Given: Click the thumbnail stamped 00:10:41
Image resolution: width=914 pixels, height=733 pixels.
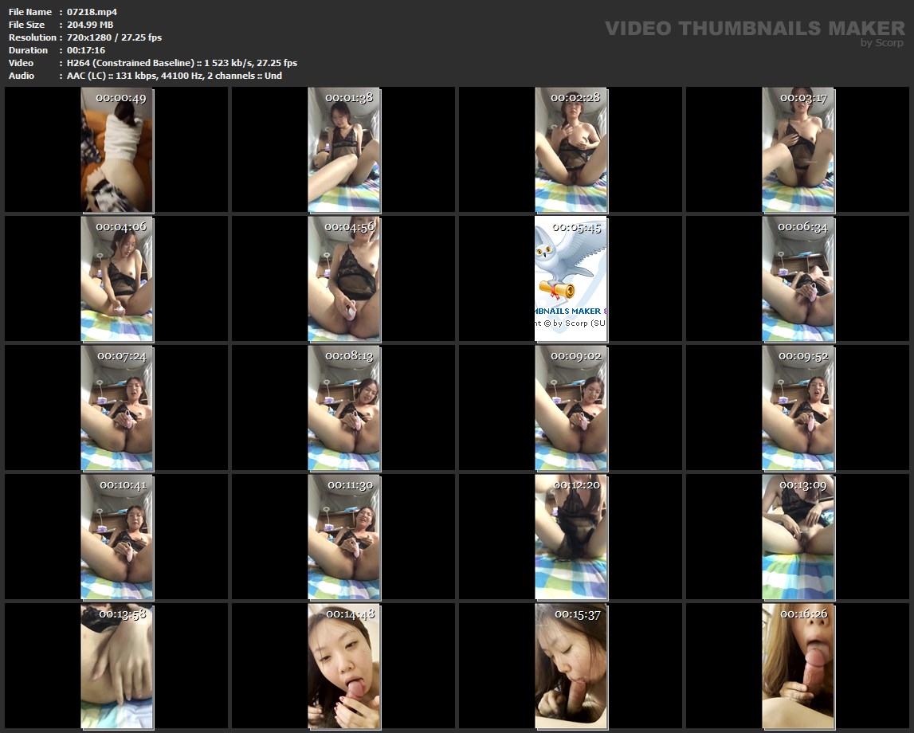Looking at the screenshot, I should click(x=117, y=537).
